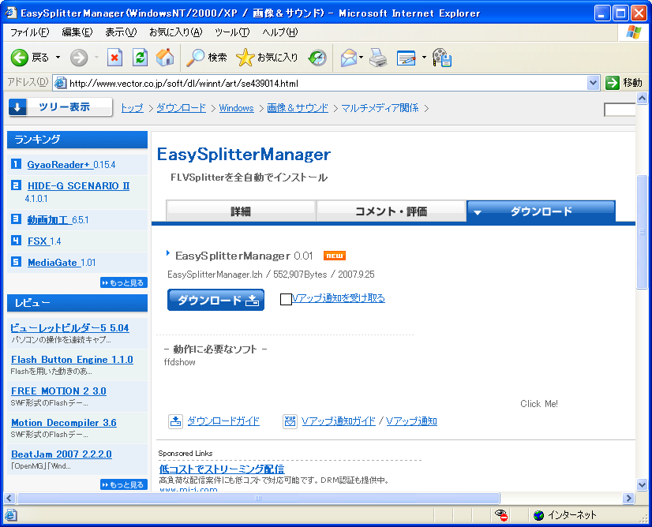Screen dimensions: 652x527
Task: Click the VUP notification guide icon
Action: [290, 421]
